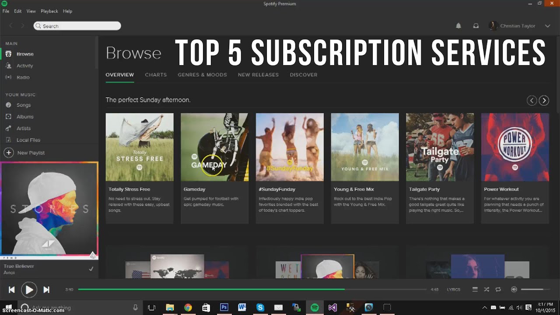Open the play queue icon
560x315 pixels.
click(475, 289)
